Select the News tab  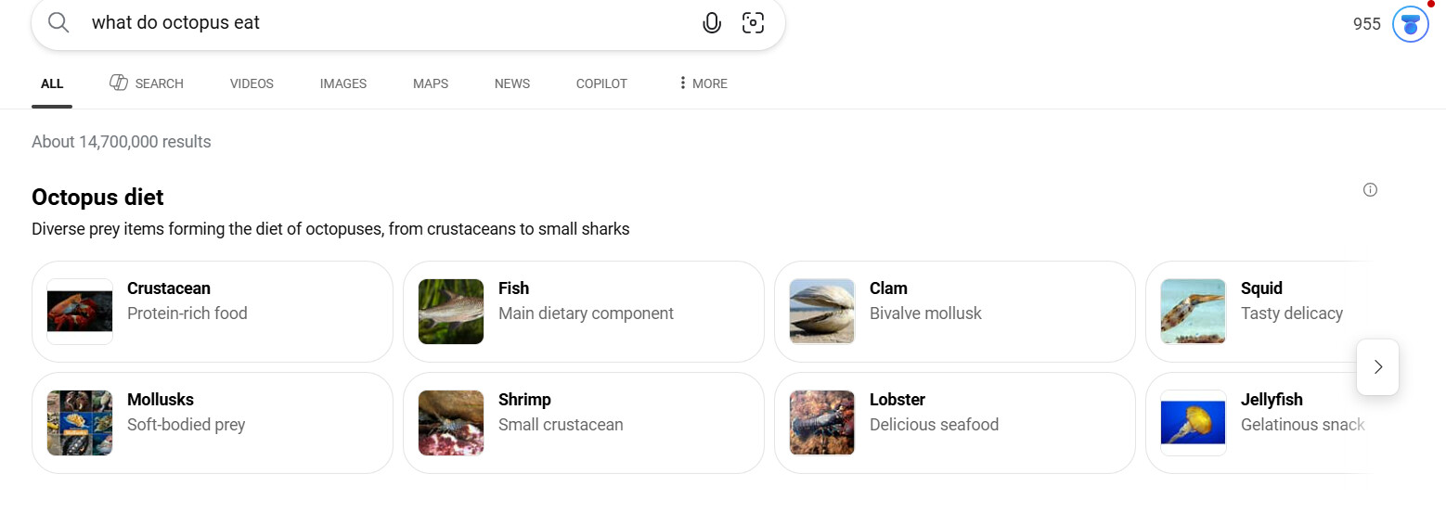tap(512, 83)
